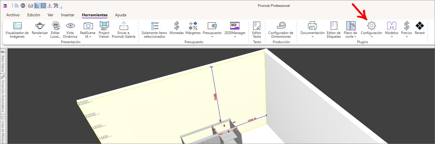The image size is (435, 144).
Task: Click the RSS feed icon in quick toolbar
Action: click(17, 5)
